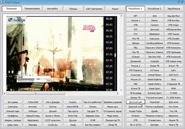Open Настройки settings tab
The height and width of the screenshot is (129, 185).
[52, 9]
